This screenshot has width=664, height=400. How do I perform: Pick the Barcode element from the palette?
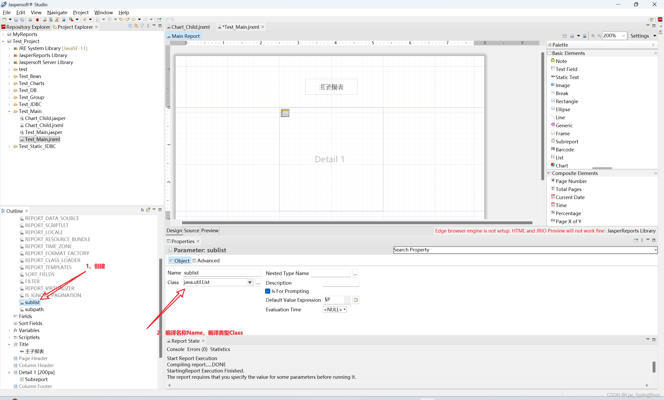click(565, 150)
